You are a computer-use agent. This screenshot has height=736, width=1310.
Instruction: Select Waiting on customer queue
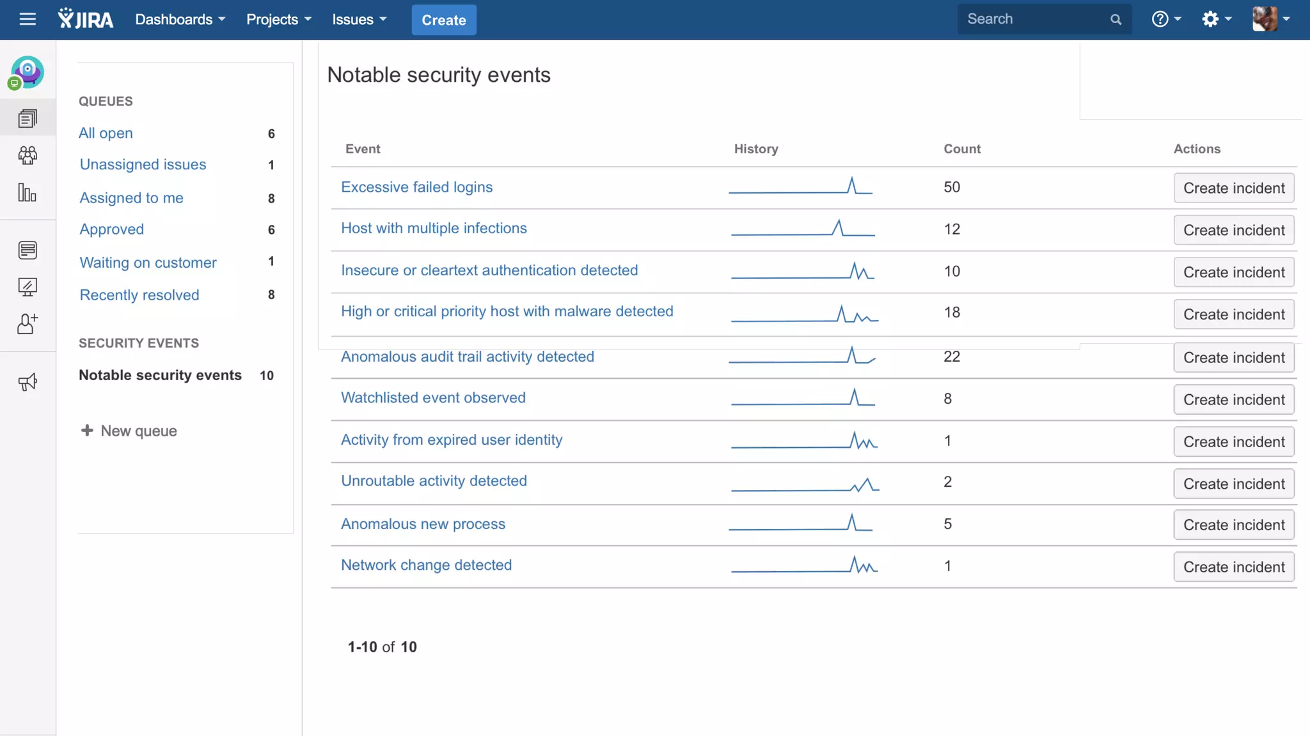pyautogui.click(x=148, y=263)
